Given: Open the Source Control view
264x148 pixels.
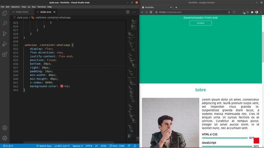Looking at the screenshot, I should click(x=5, y=34).
